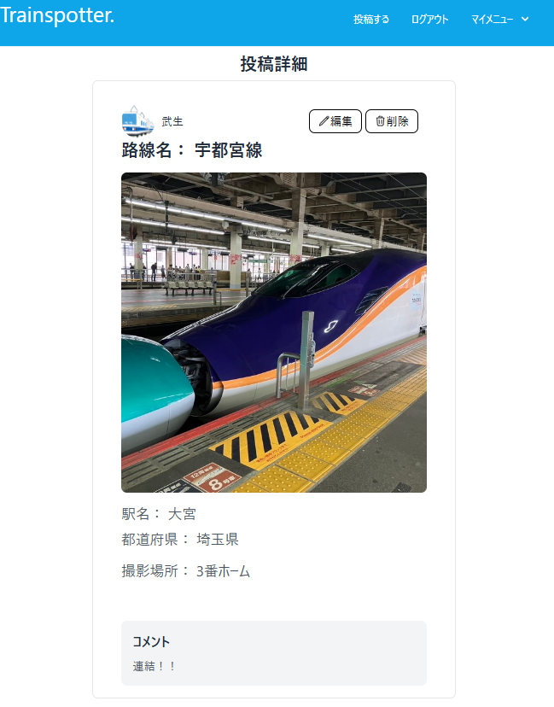The width and height of the screenshot is (554, 707).
Task: Click the comment text 連結！！
Action: [154, 666]
